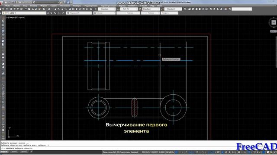Click the workspace gear icon in status bar

click(239, 152)
